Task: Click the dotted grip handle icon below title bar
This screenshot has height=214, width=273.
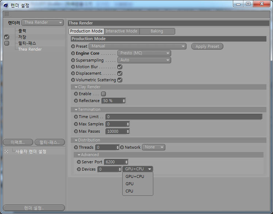Action: tap(7, 14)
